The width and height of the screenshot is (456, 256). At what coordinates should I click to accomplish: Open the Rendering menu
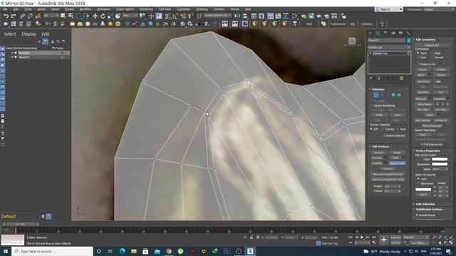[146, 9]
